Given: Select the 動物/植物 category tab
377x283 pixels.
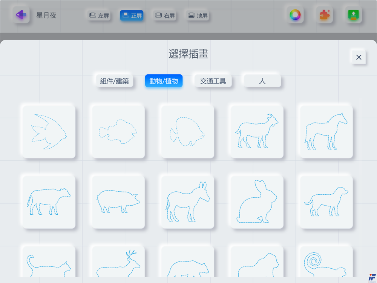Looking at the screenshot, I should point(164,81).
